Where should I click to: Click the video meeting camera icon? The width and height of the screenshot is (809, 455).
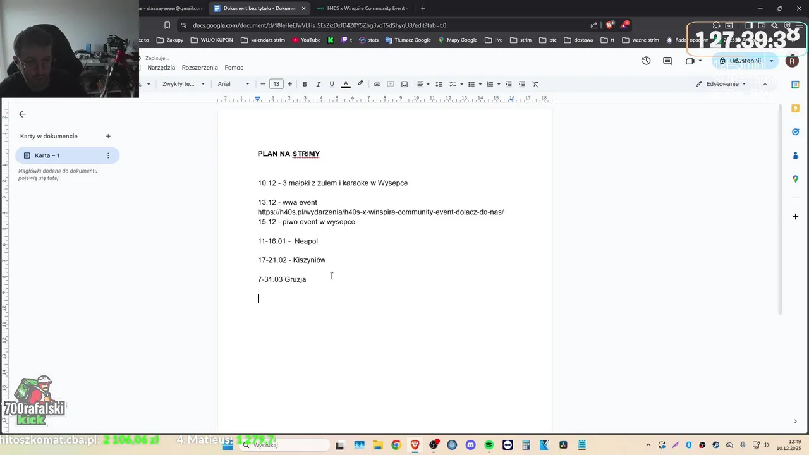[690, 61]
